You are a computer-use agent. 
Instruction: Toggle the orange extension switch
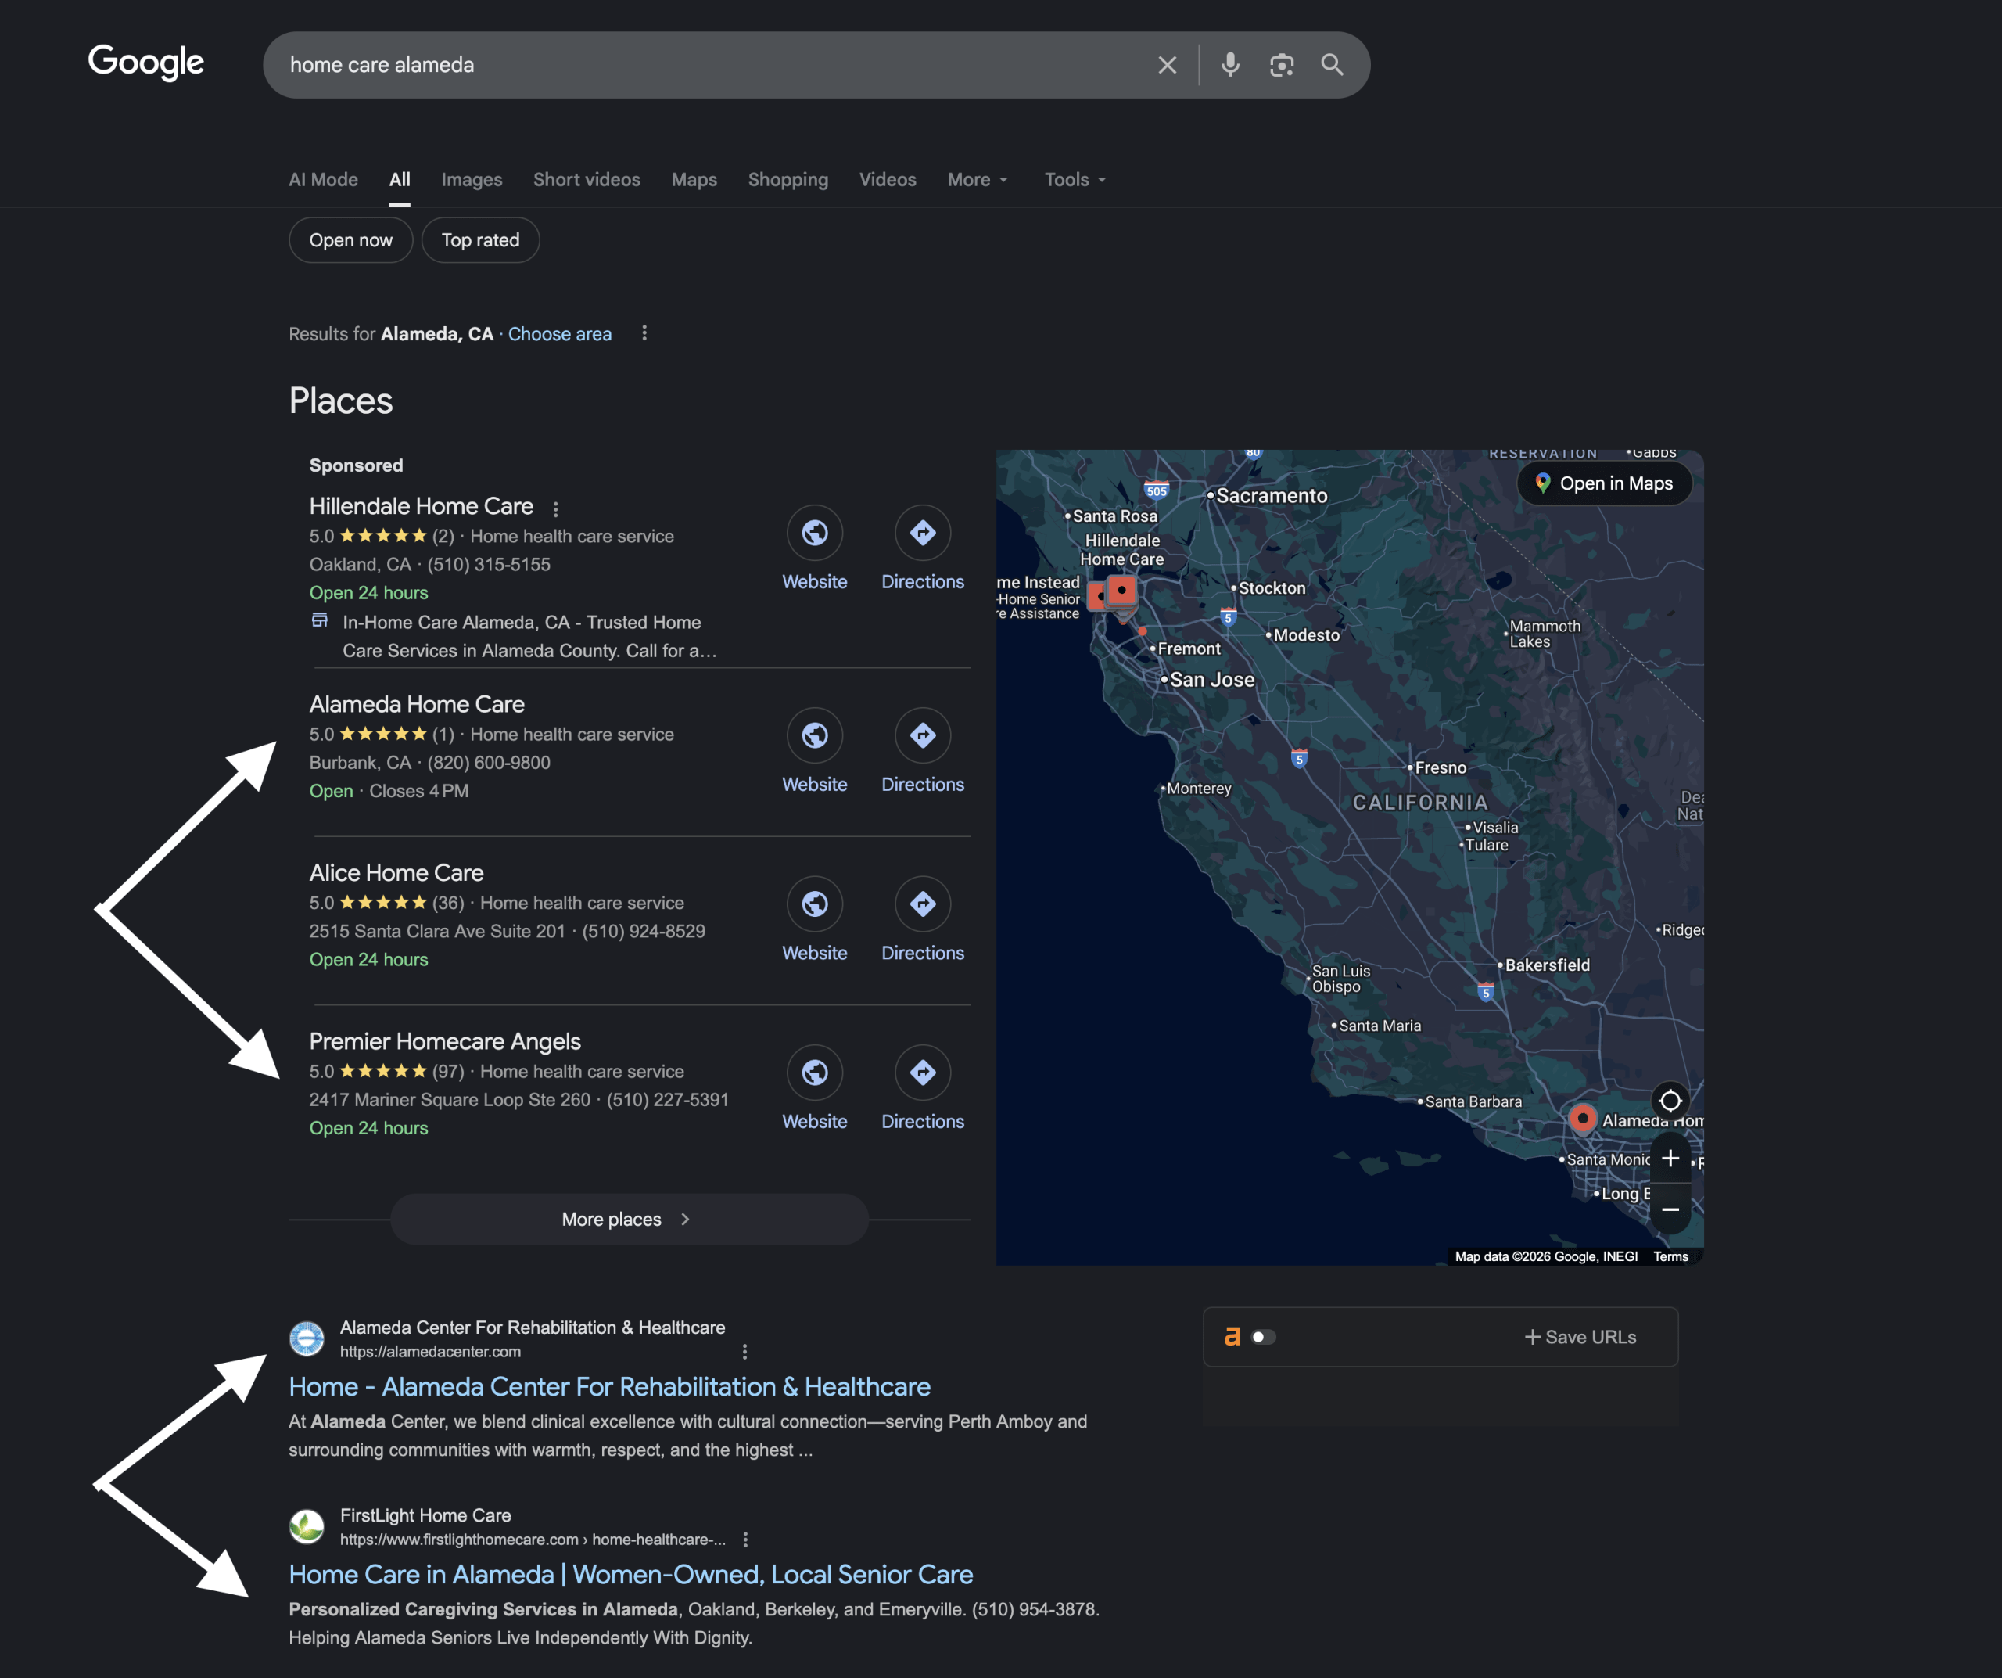(x=1263, y=1337)
